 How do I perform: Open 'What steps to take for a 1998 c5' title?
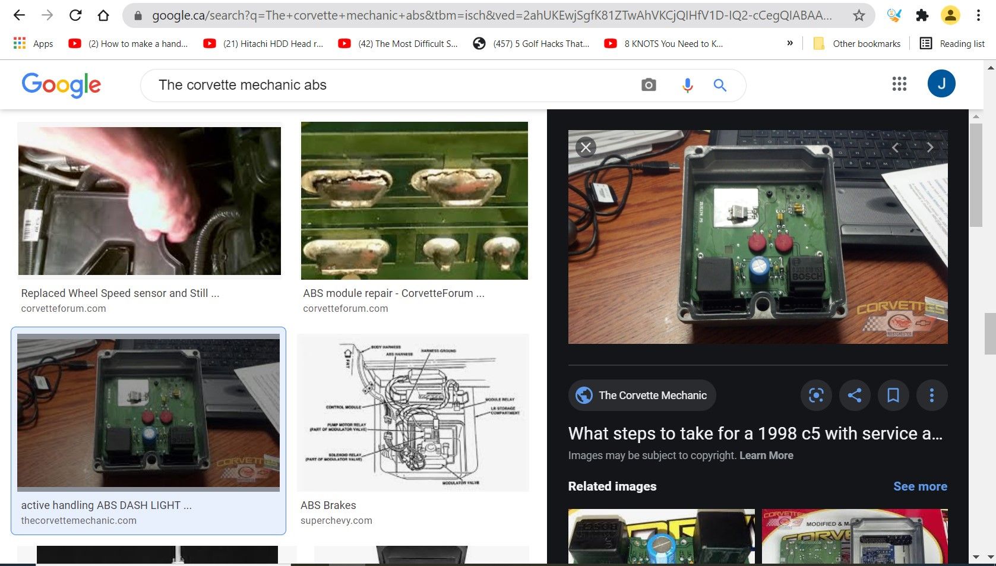pyautogui.click(x=755, y=434)
